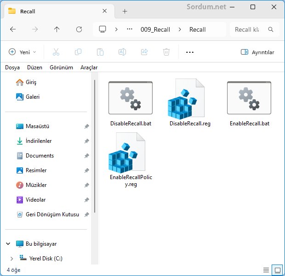The image size is (285, 276).
Task: Select İndirilenler in the sidebar
Action: click(39, 141)
